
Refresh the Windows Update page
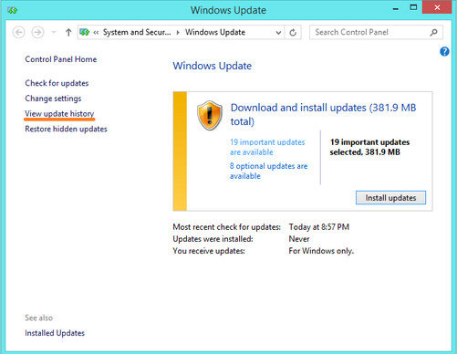click(x=293, y=33)
